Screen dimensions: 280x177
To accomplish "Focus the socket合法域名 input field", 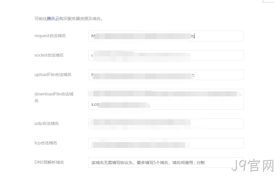I will click(166, 55).
